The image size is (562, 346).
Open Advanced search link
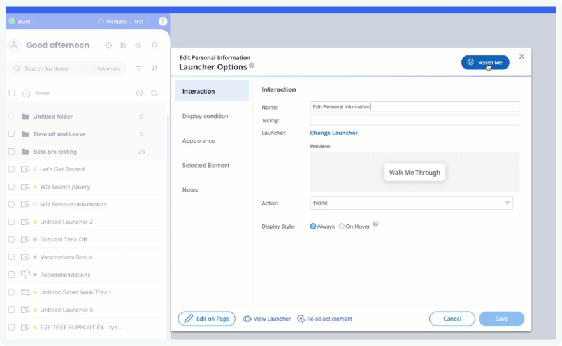click(109, 68)
